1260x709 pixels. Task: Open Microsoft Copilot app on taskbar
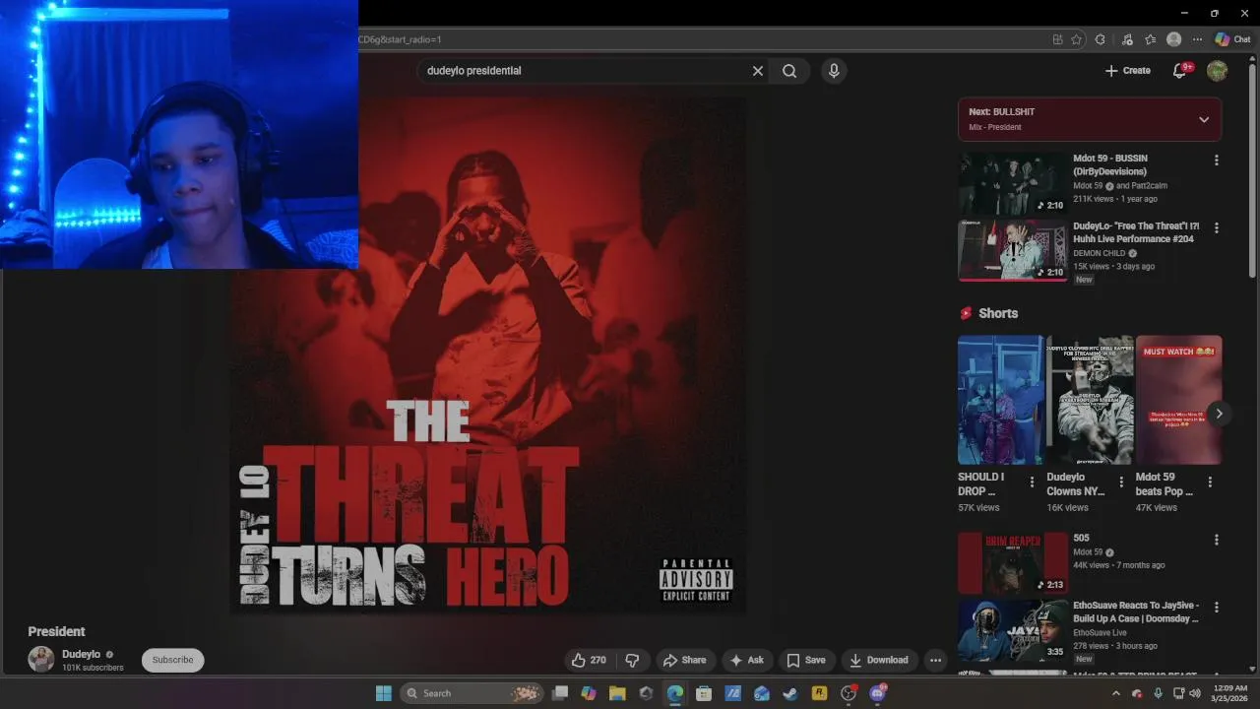589,693
